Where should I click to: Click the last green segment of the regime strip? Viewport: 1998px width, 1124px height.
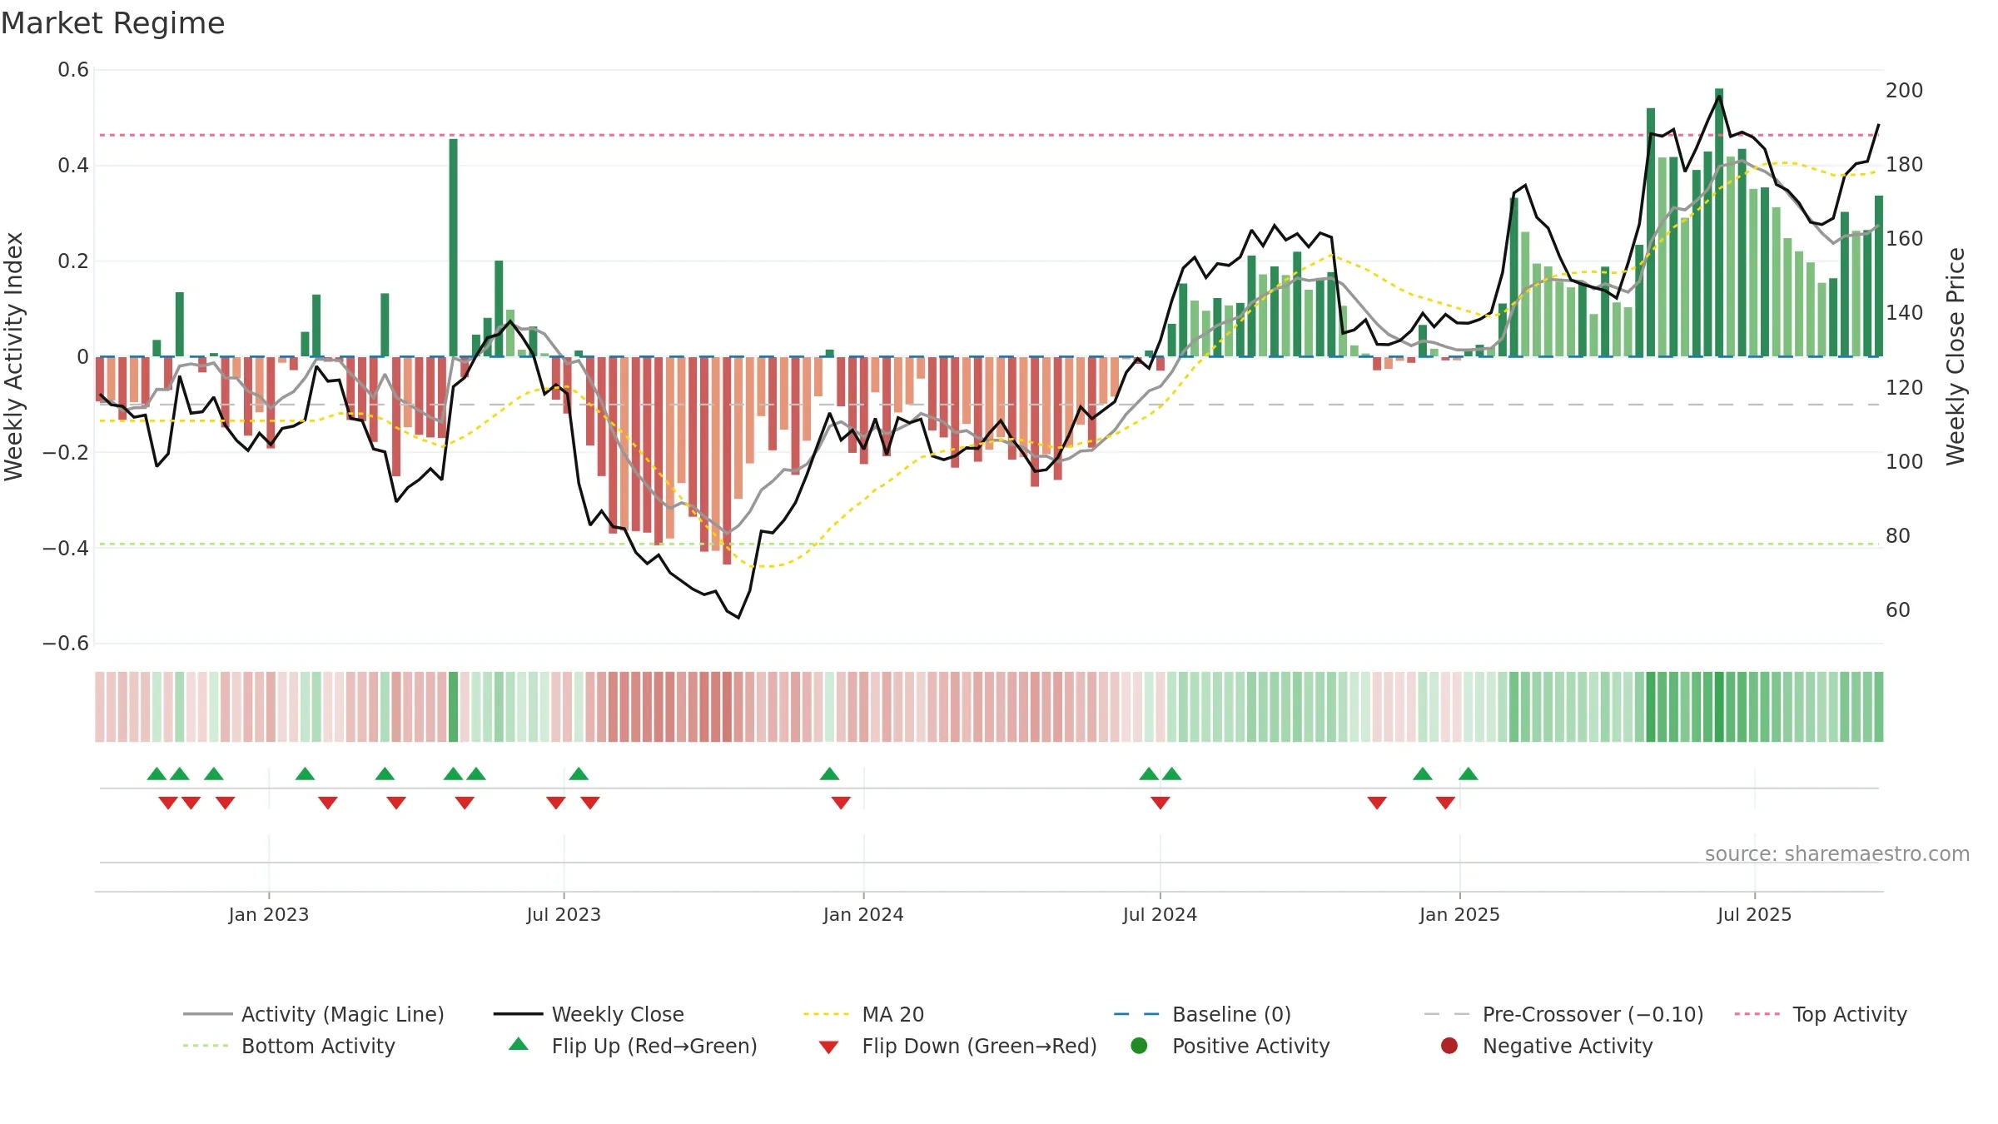1878,707
